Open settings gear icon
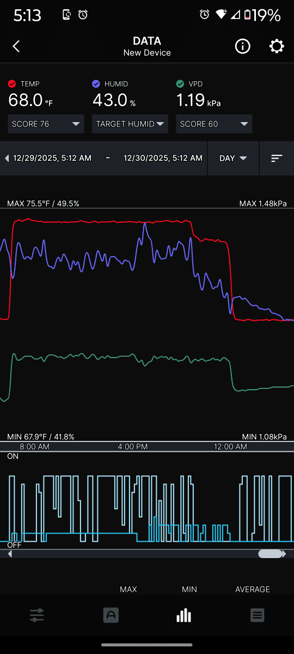294x654 pixels. pyautogui.click(x=277, y=46)
